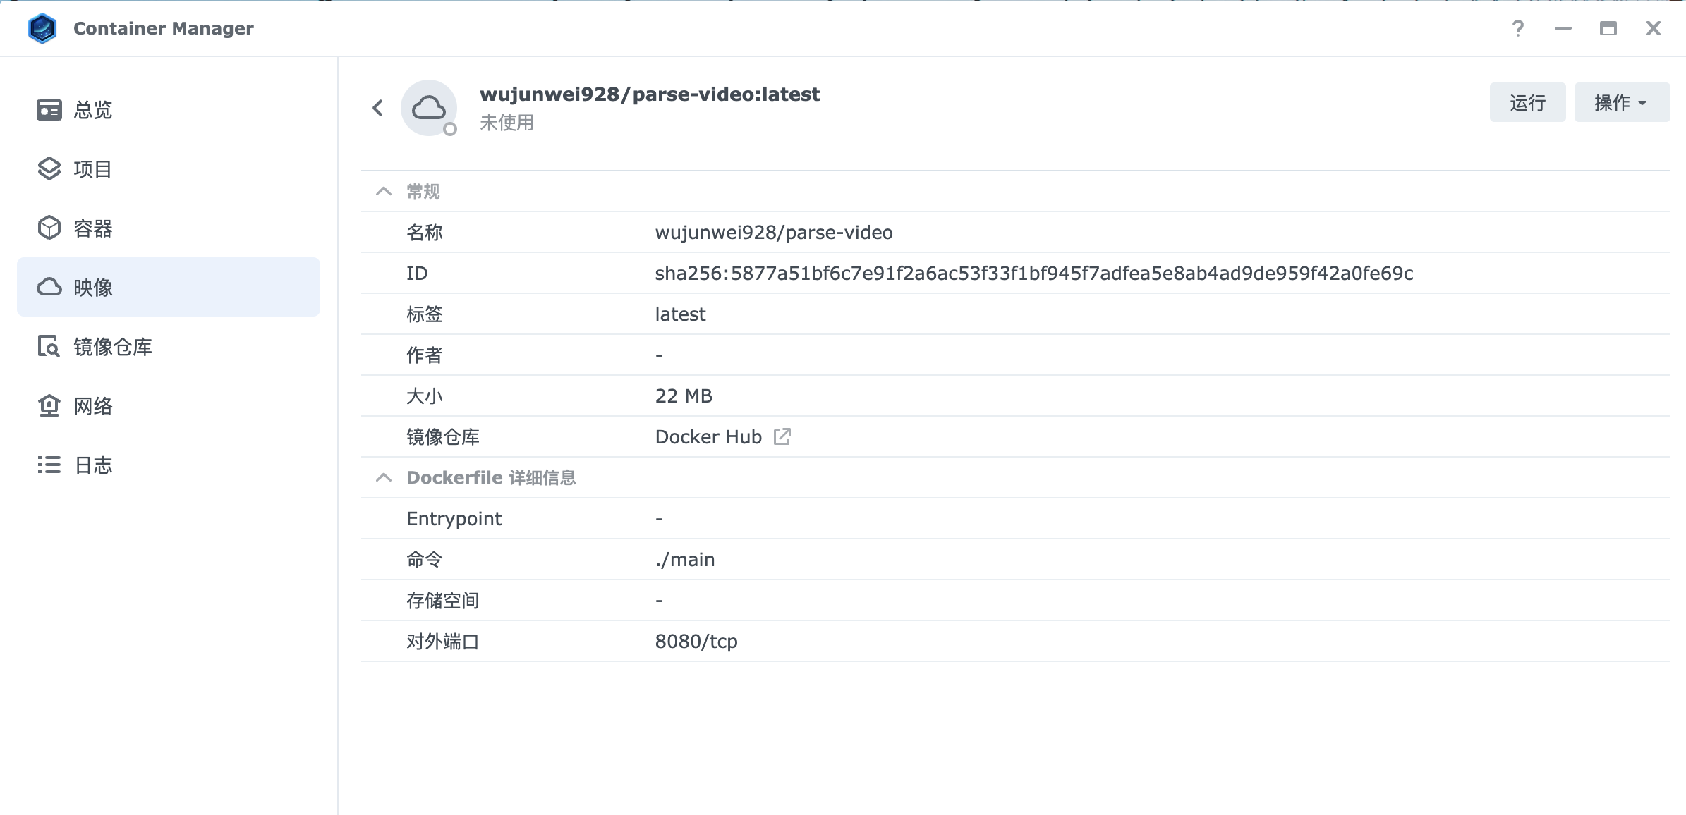Click the cloud image avatar in header

point(428,108)
